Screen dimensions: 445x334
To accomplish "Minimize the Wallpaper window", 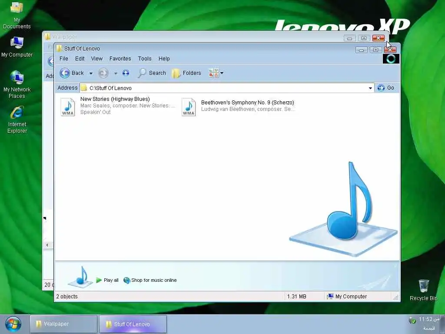I will tap(350, 38).
